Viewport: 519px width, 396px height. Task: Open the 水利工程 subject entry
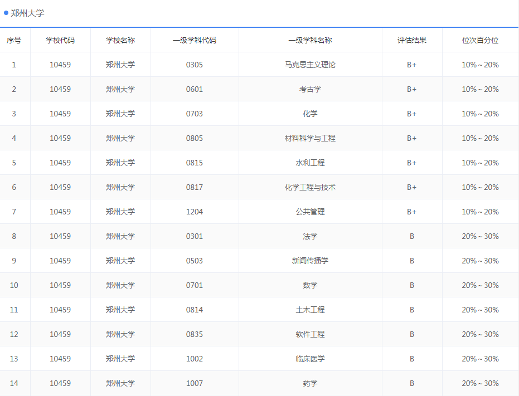coord(310,162)
